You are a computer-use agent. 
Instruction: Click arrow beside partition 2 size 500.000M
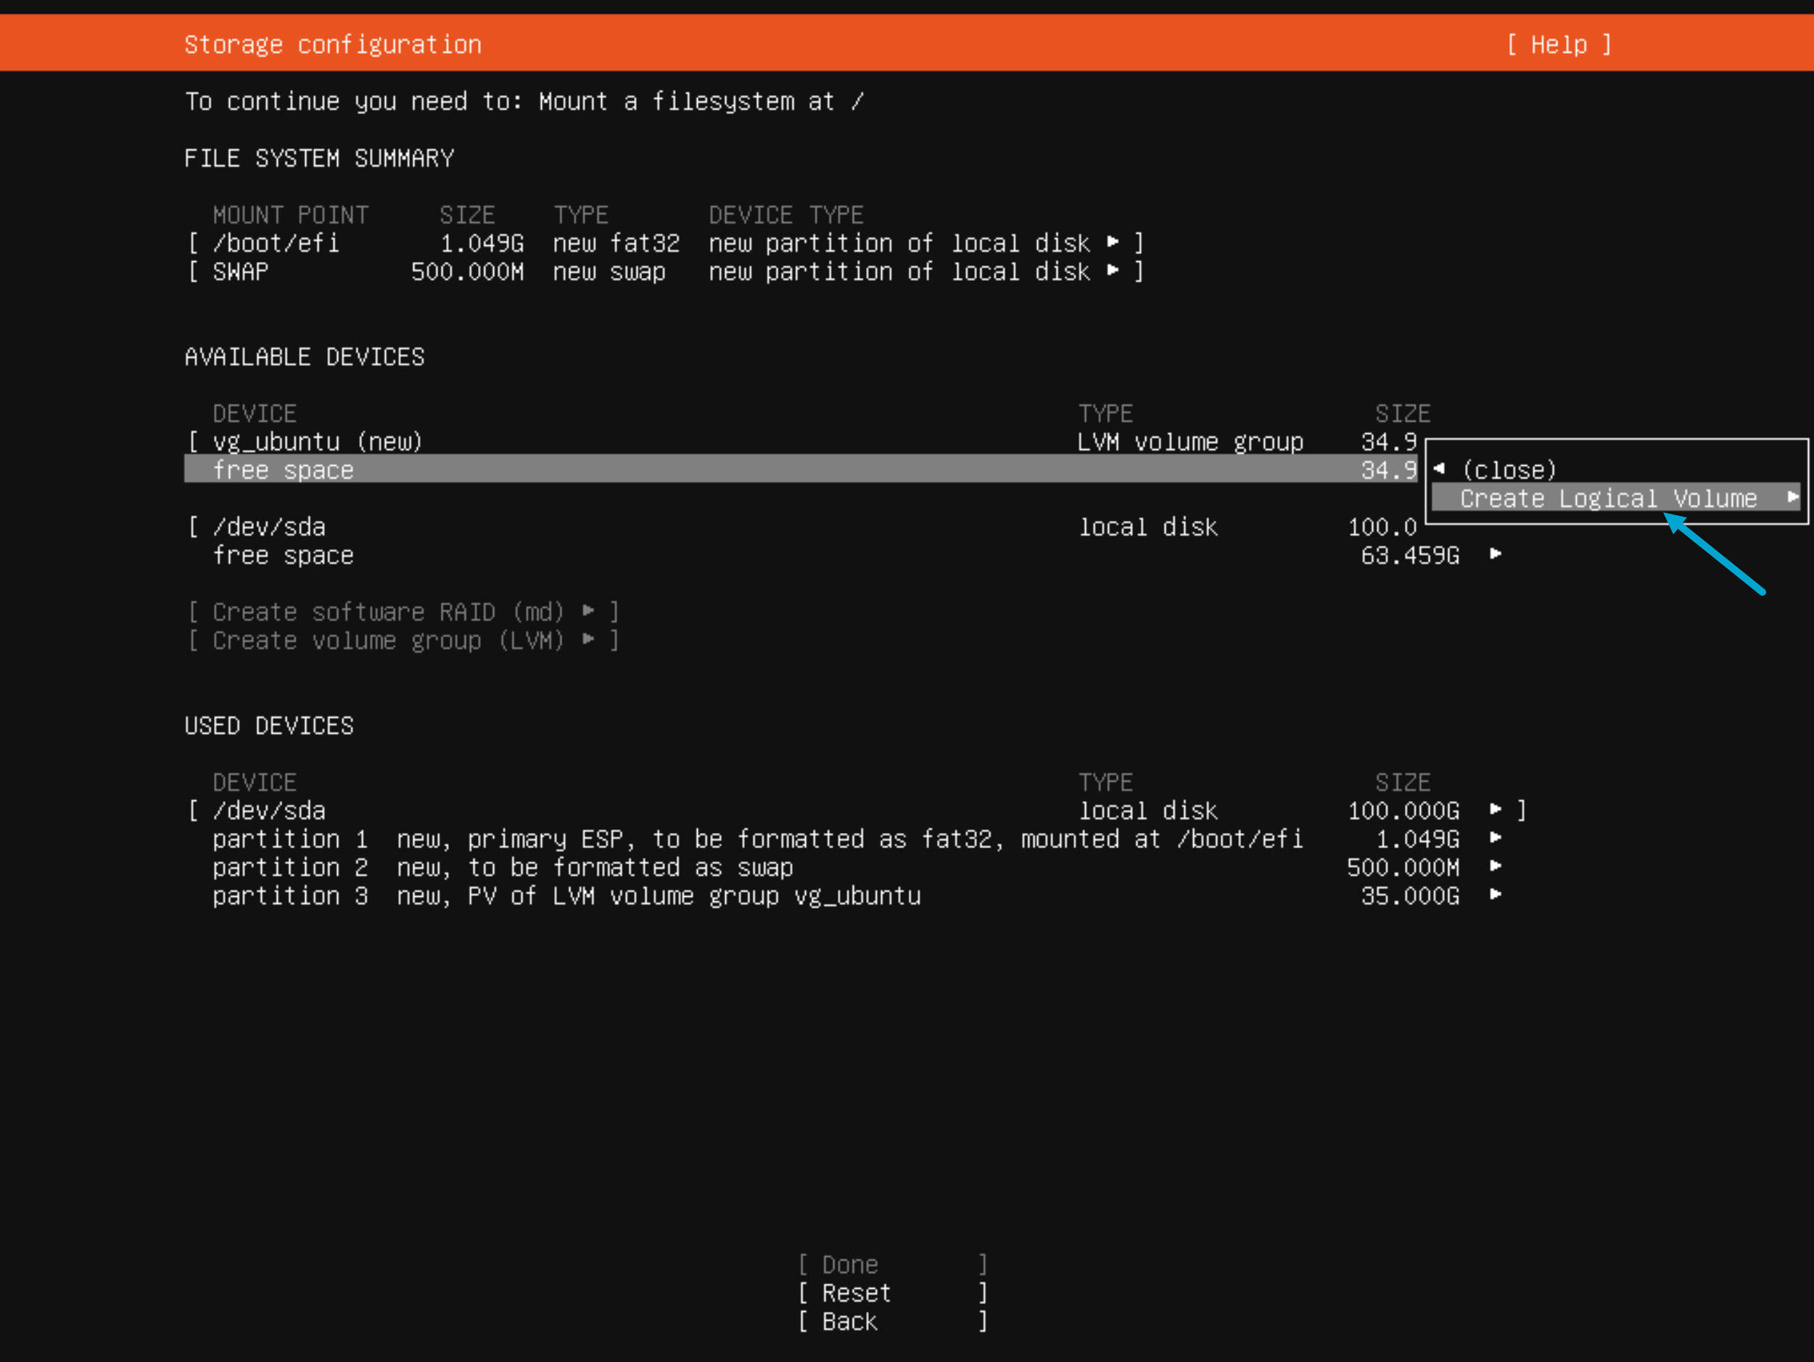(1495, 866)
